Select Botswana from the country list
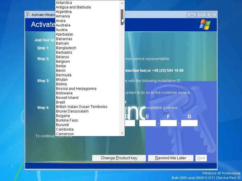Viewport: 242px width, 181px height. (x=87, y=93)
